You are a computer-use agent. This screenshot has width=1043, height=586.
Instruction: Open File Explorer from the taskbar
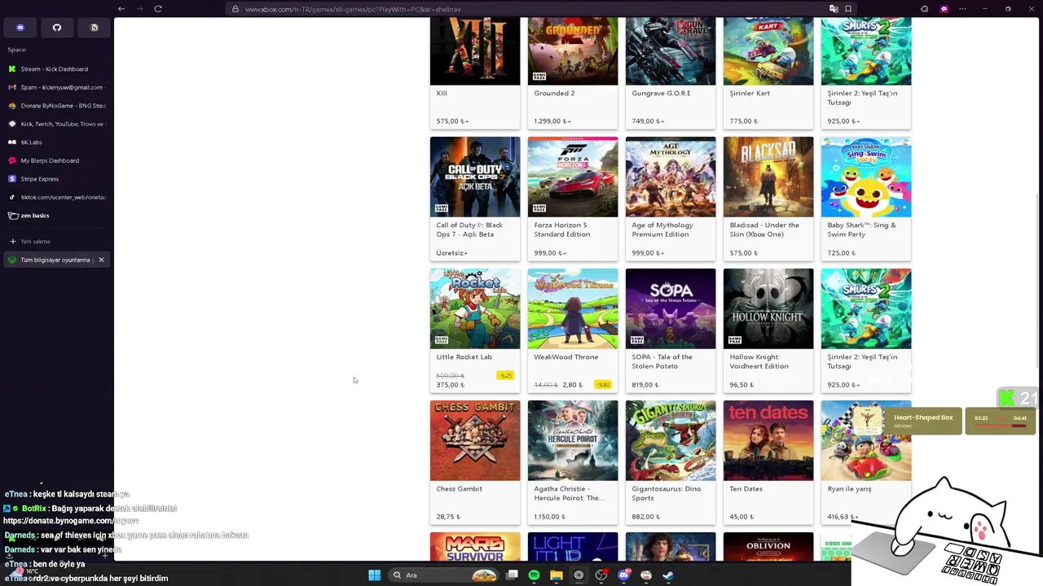557,575
